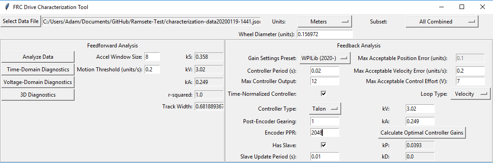Click the Analyze Data button

point(38,57)
